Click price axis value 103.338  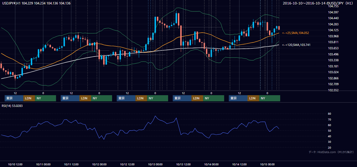(x=333, y=60)
